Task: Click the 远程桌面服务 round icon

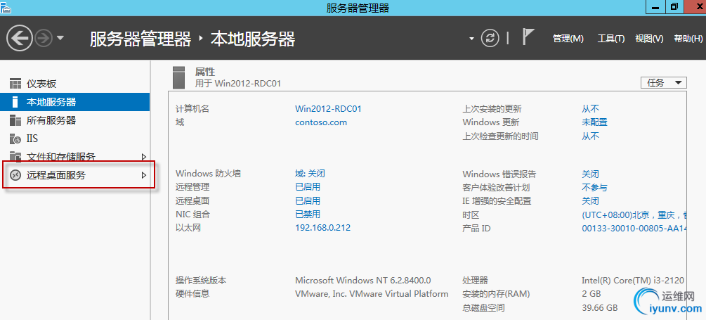Action: [15, 175]
